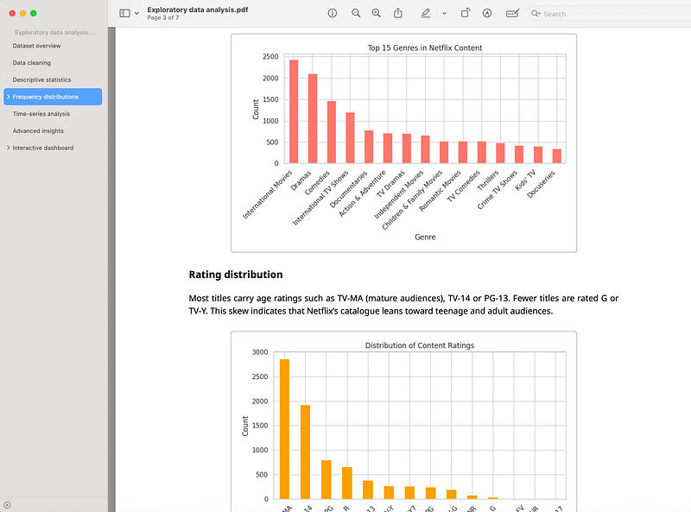The image size is (691, 512).
Task: Open the sidebar view toggle button
Action: [124, 13]
